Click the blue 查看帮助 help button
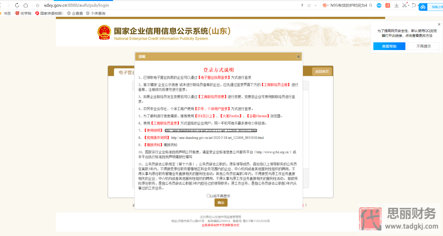Screen dimensions: 443x236 click(x=388, y=46)
